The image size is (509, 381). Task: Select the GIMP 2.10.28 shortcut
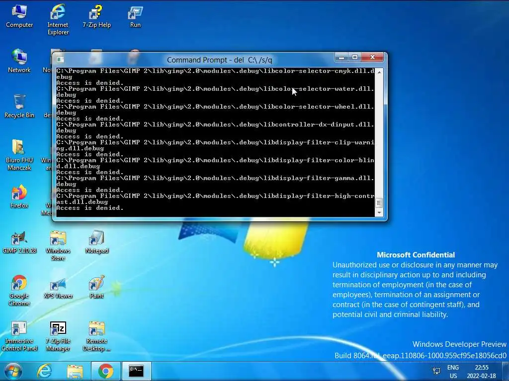(19, 242)
